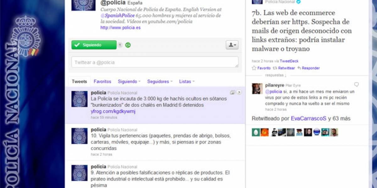The width and height of the screenshot is (377, 188).
Task: Click the Policía Nacional avatar in the detail pane
Action: click(x=257, y=2)
